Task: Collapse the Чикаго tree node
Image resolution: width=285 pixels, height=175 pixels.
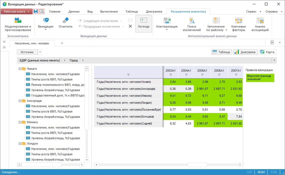Action: tap(20, 69)
